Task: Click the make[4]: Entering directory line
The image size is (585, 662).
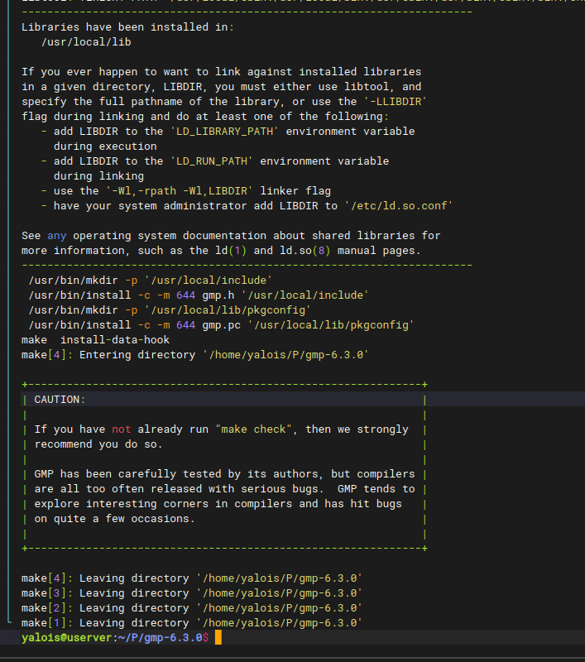Action: pos(194,354)
